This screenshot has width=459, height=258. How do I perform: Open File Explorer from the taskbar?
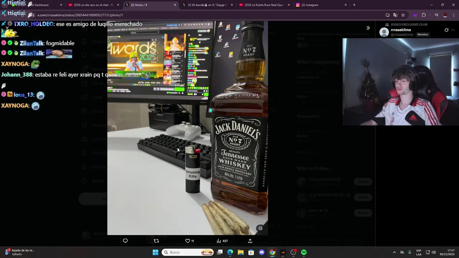[x=241, y=252]
